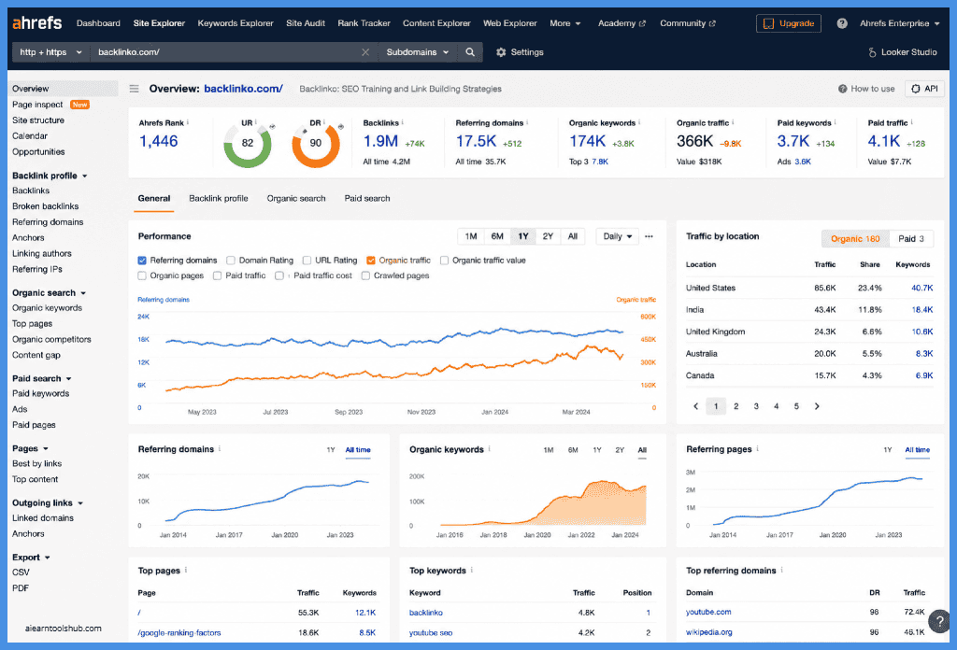The width and height of the screenshot is (957, 650).
Task: Click the UR gauge chart
Action: [247, 145]
